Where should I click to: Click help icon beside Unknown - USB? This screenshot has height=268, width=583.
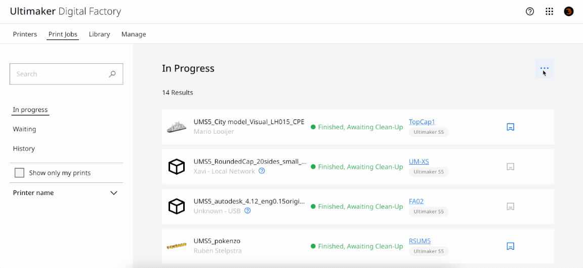click(247, 211)
